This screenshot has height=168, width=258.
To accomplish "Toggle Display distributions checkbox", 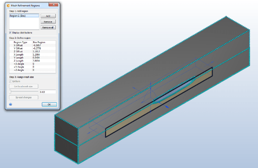I will click(x=10, y=33).
